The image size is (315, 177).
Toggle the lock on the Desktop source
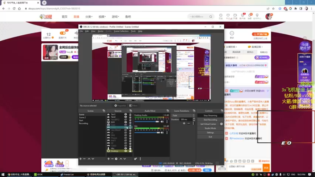(x=130, y=151)
